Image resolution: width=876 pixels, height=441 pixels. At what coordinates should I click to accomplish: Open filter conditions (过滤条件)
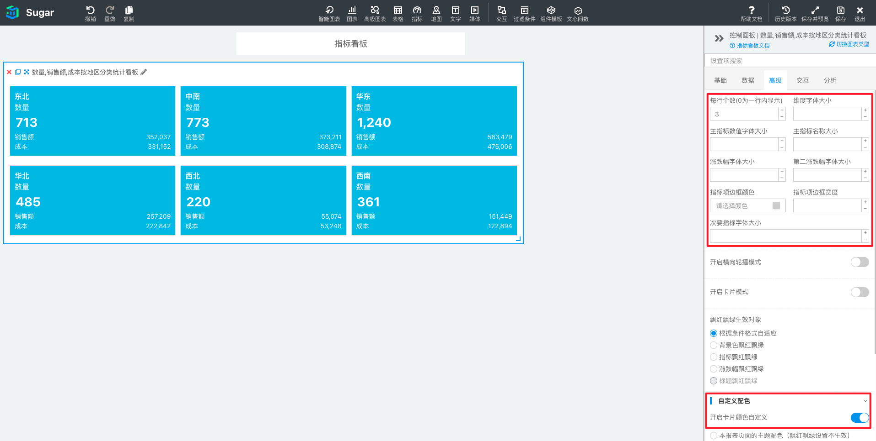[x=525, y=13]
